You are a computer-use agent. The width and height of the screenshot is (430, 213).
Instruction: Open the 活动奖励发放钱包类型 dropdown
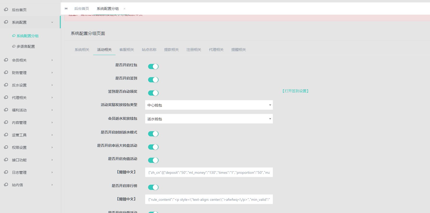click(x=209, y=105)
